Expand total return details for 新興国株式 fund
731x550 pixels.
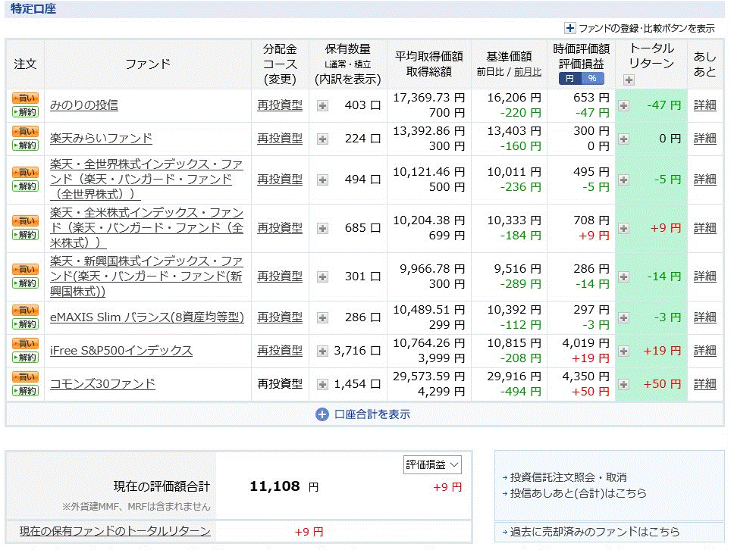(x=624, y=277)
